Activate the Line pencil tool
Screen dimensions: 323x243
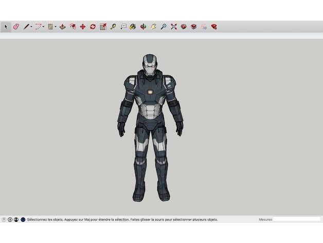pyautogui.click(x=26, y=27)
